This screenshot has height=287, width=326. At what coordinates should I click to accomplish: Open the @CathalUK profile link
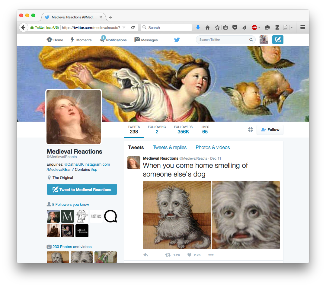tap(74, 164)
